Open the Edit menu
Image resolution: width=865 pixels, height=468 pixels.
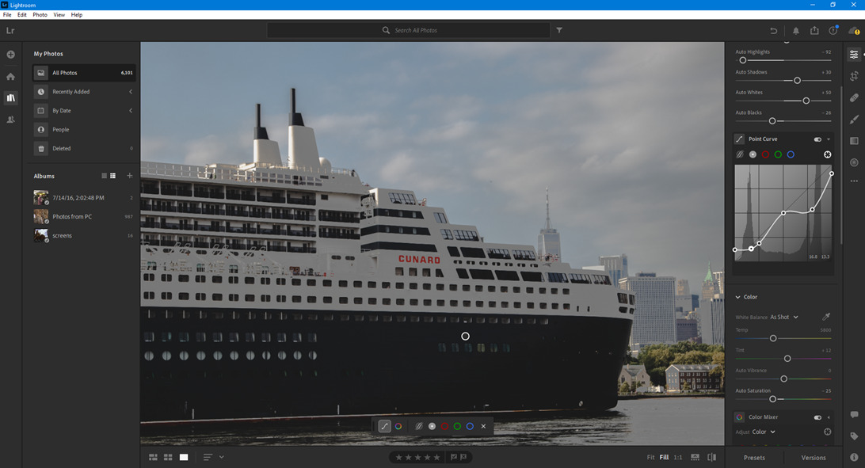[22, 15]
